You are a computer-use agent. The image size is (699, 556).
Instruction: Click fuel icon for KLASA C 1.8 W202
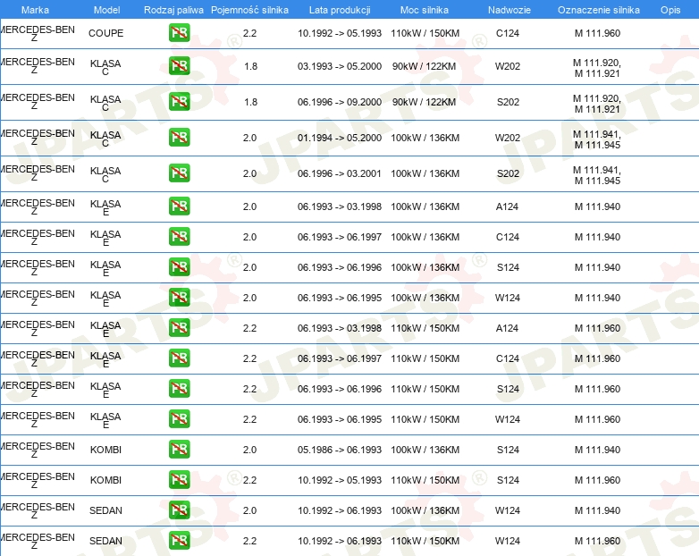(180, 66)
